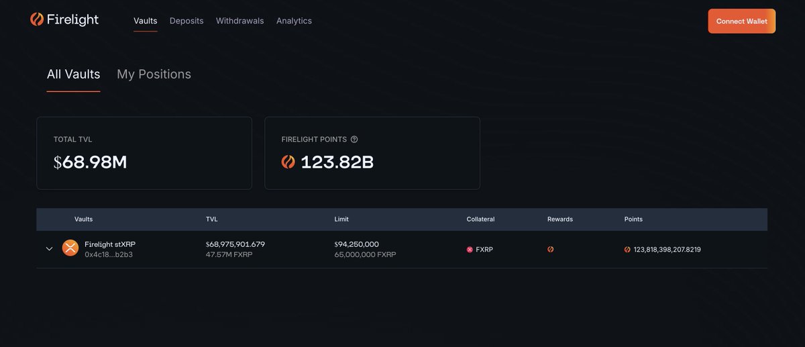The height and width of the screenshot is (347, 805).
Task: Click the flame icon next to 123,818,398,207.8219
Action: [627, 250]
